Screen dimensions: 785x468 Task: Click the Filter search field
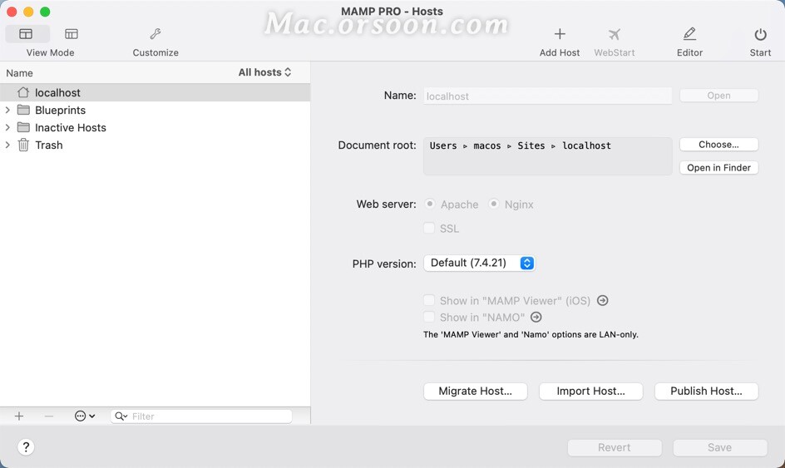(x=201, y=416)
